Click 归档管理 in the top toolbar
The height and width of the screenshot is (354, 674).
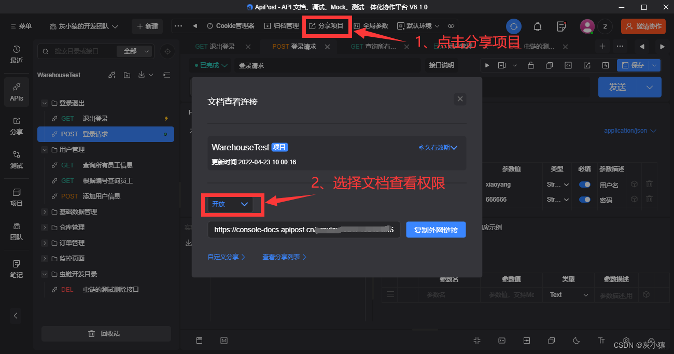(x=282, y=26)
